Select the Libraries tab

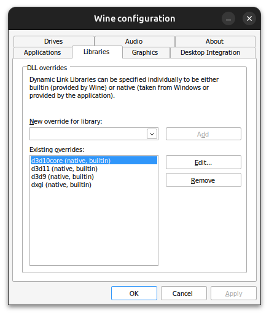point(96,52)
